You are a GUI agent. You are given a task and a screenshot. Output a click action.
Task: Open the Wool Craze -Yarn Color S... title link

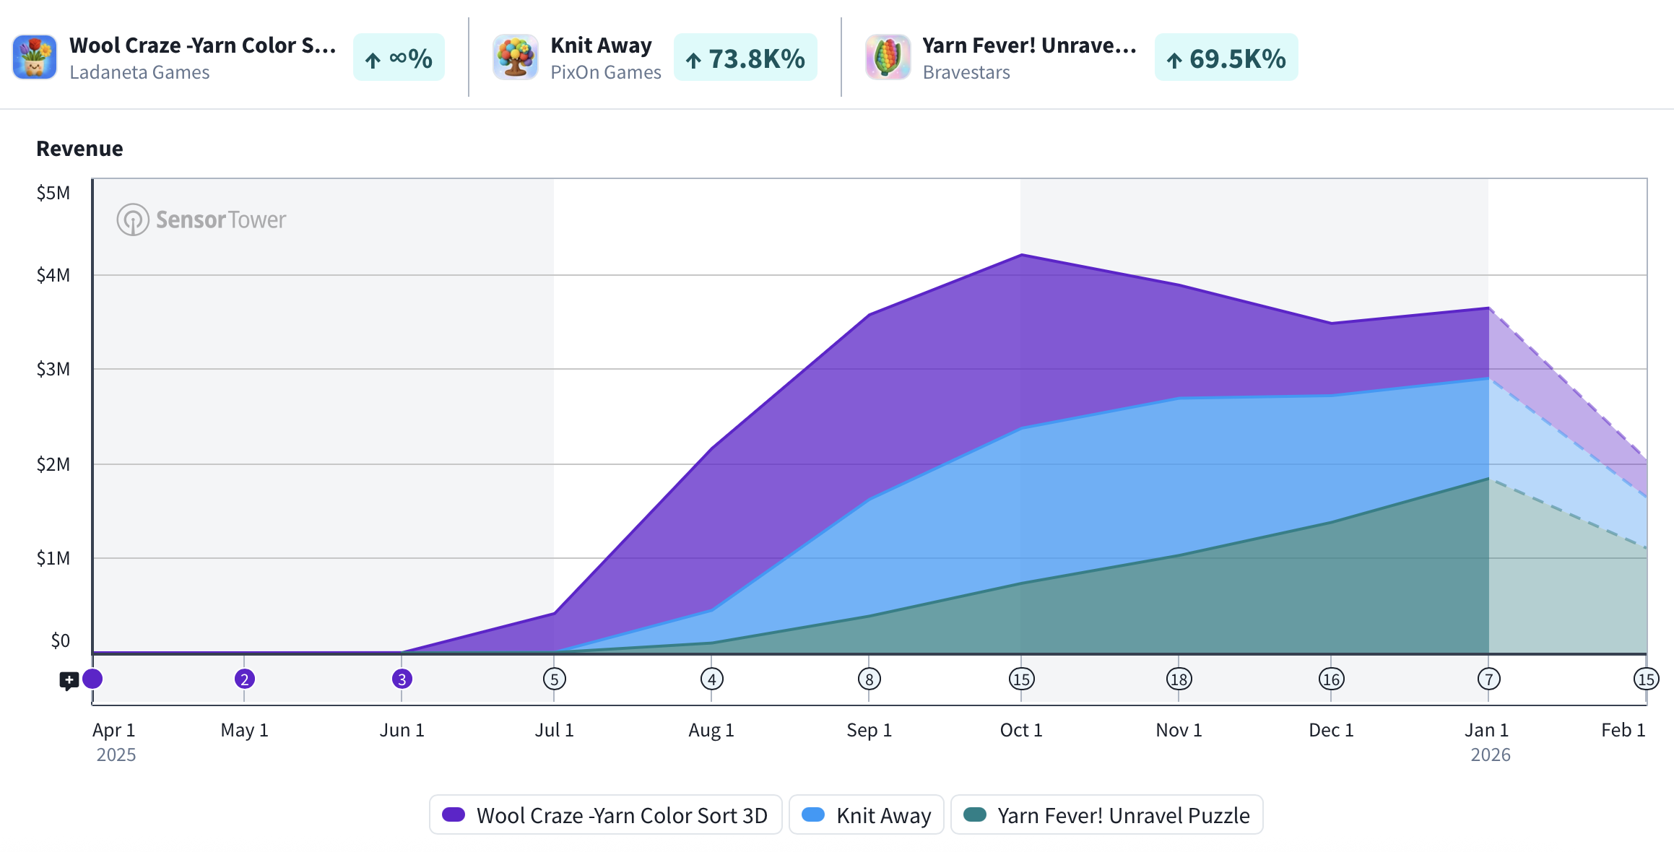pos(203,45)
